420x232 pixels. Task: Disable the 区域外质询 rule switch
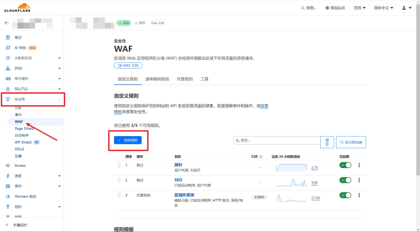[345, 195]
